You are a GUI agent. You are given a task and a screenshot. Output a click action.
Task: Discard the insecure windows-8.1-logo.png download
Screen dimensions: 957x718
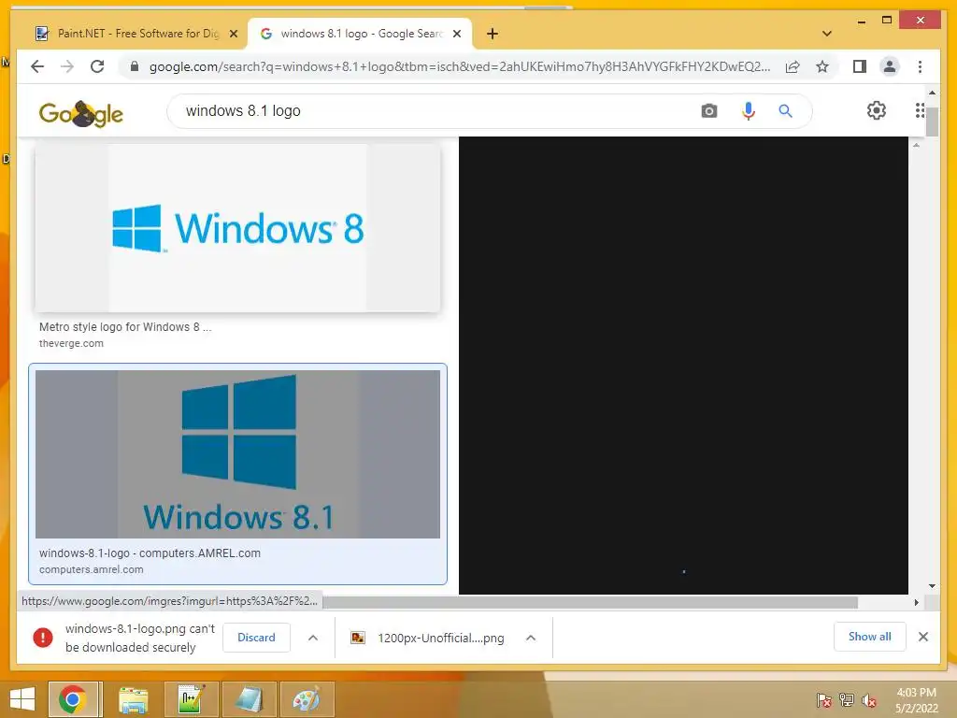tap(256, 638)
